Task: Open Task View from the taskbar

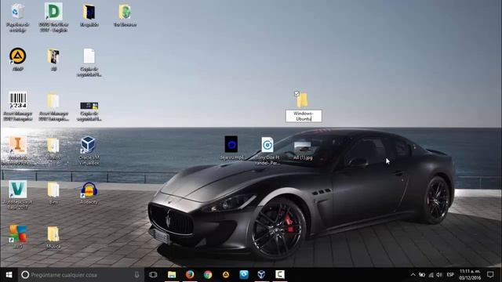Action: (153, 275)
